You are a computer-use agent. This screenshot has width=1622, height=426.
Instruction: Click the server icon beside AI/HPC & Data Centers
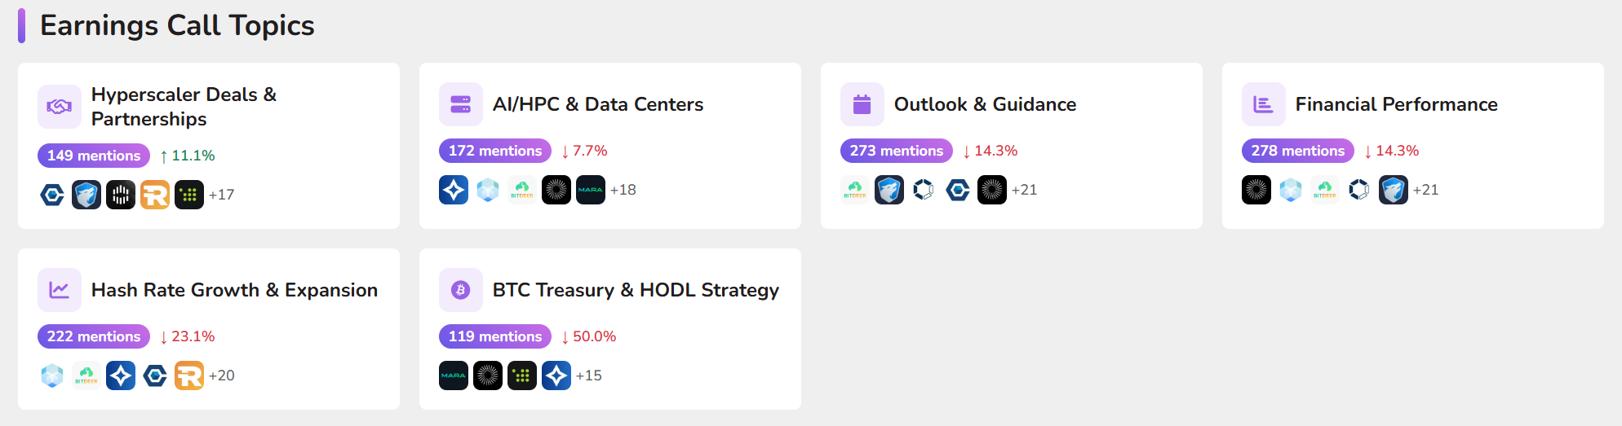(x=461, y=104)
